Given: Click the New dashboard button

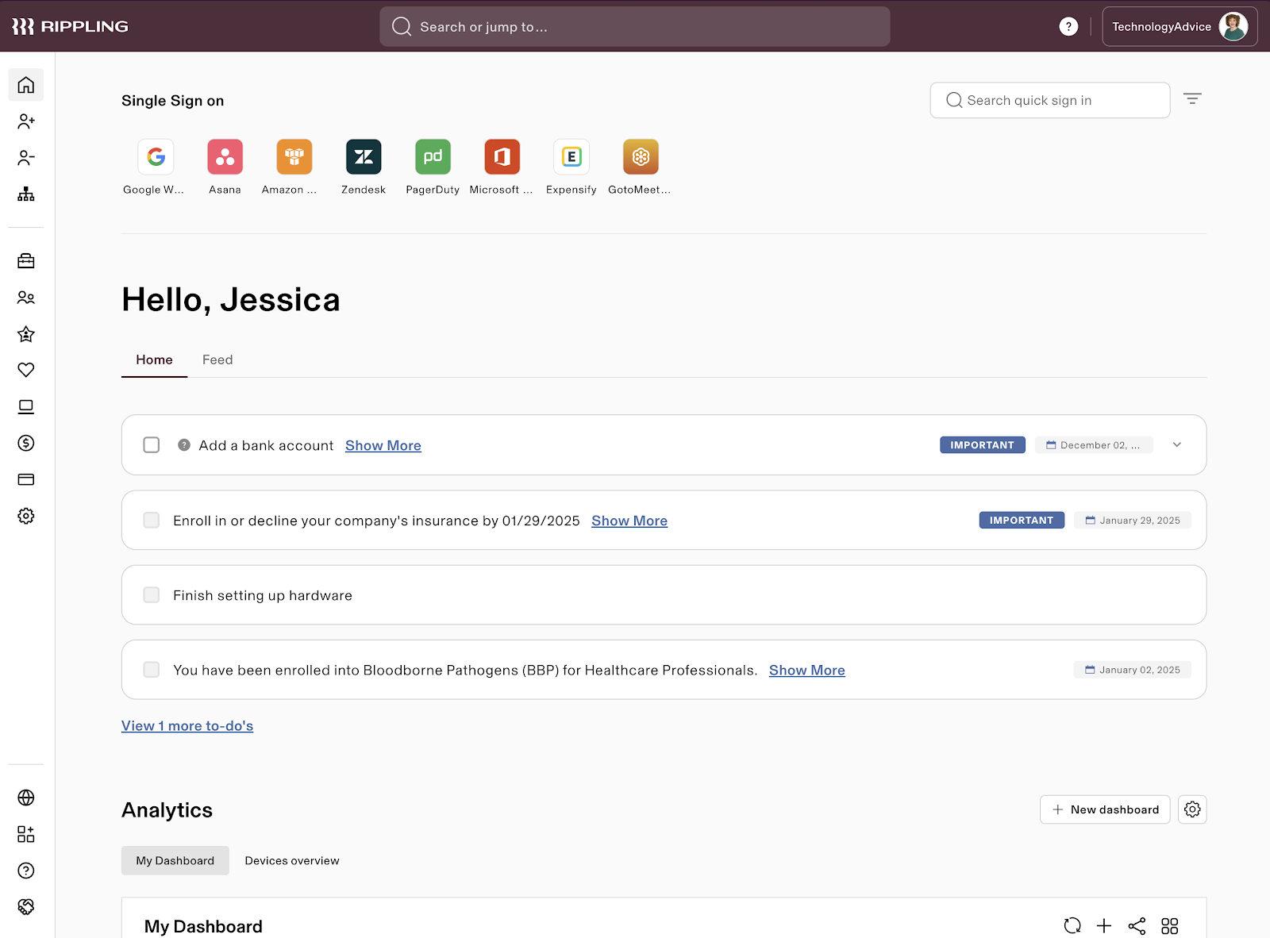Looking at the screenshot, I should [1105, 809].
